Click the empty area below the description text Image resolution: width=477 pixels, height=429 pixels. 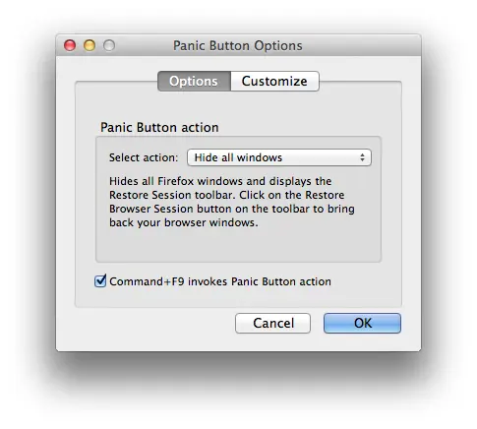pyautogui.click(x=238, y=244)
